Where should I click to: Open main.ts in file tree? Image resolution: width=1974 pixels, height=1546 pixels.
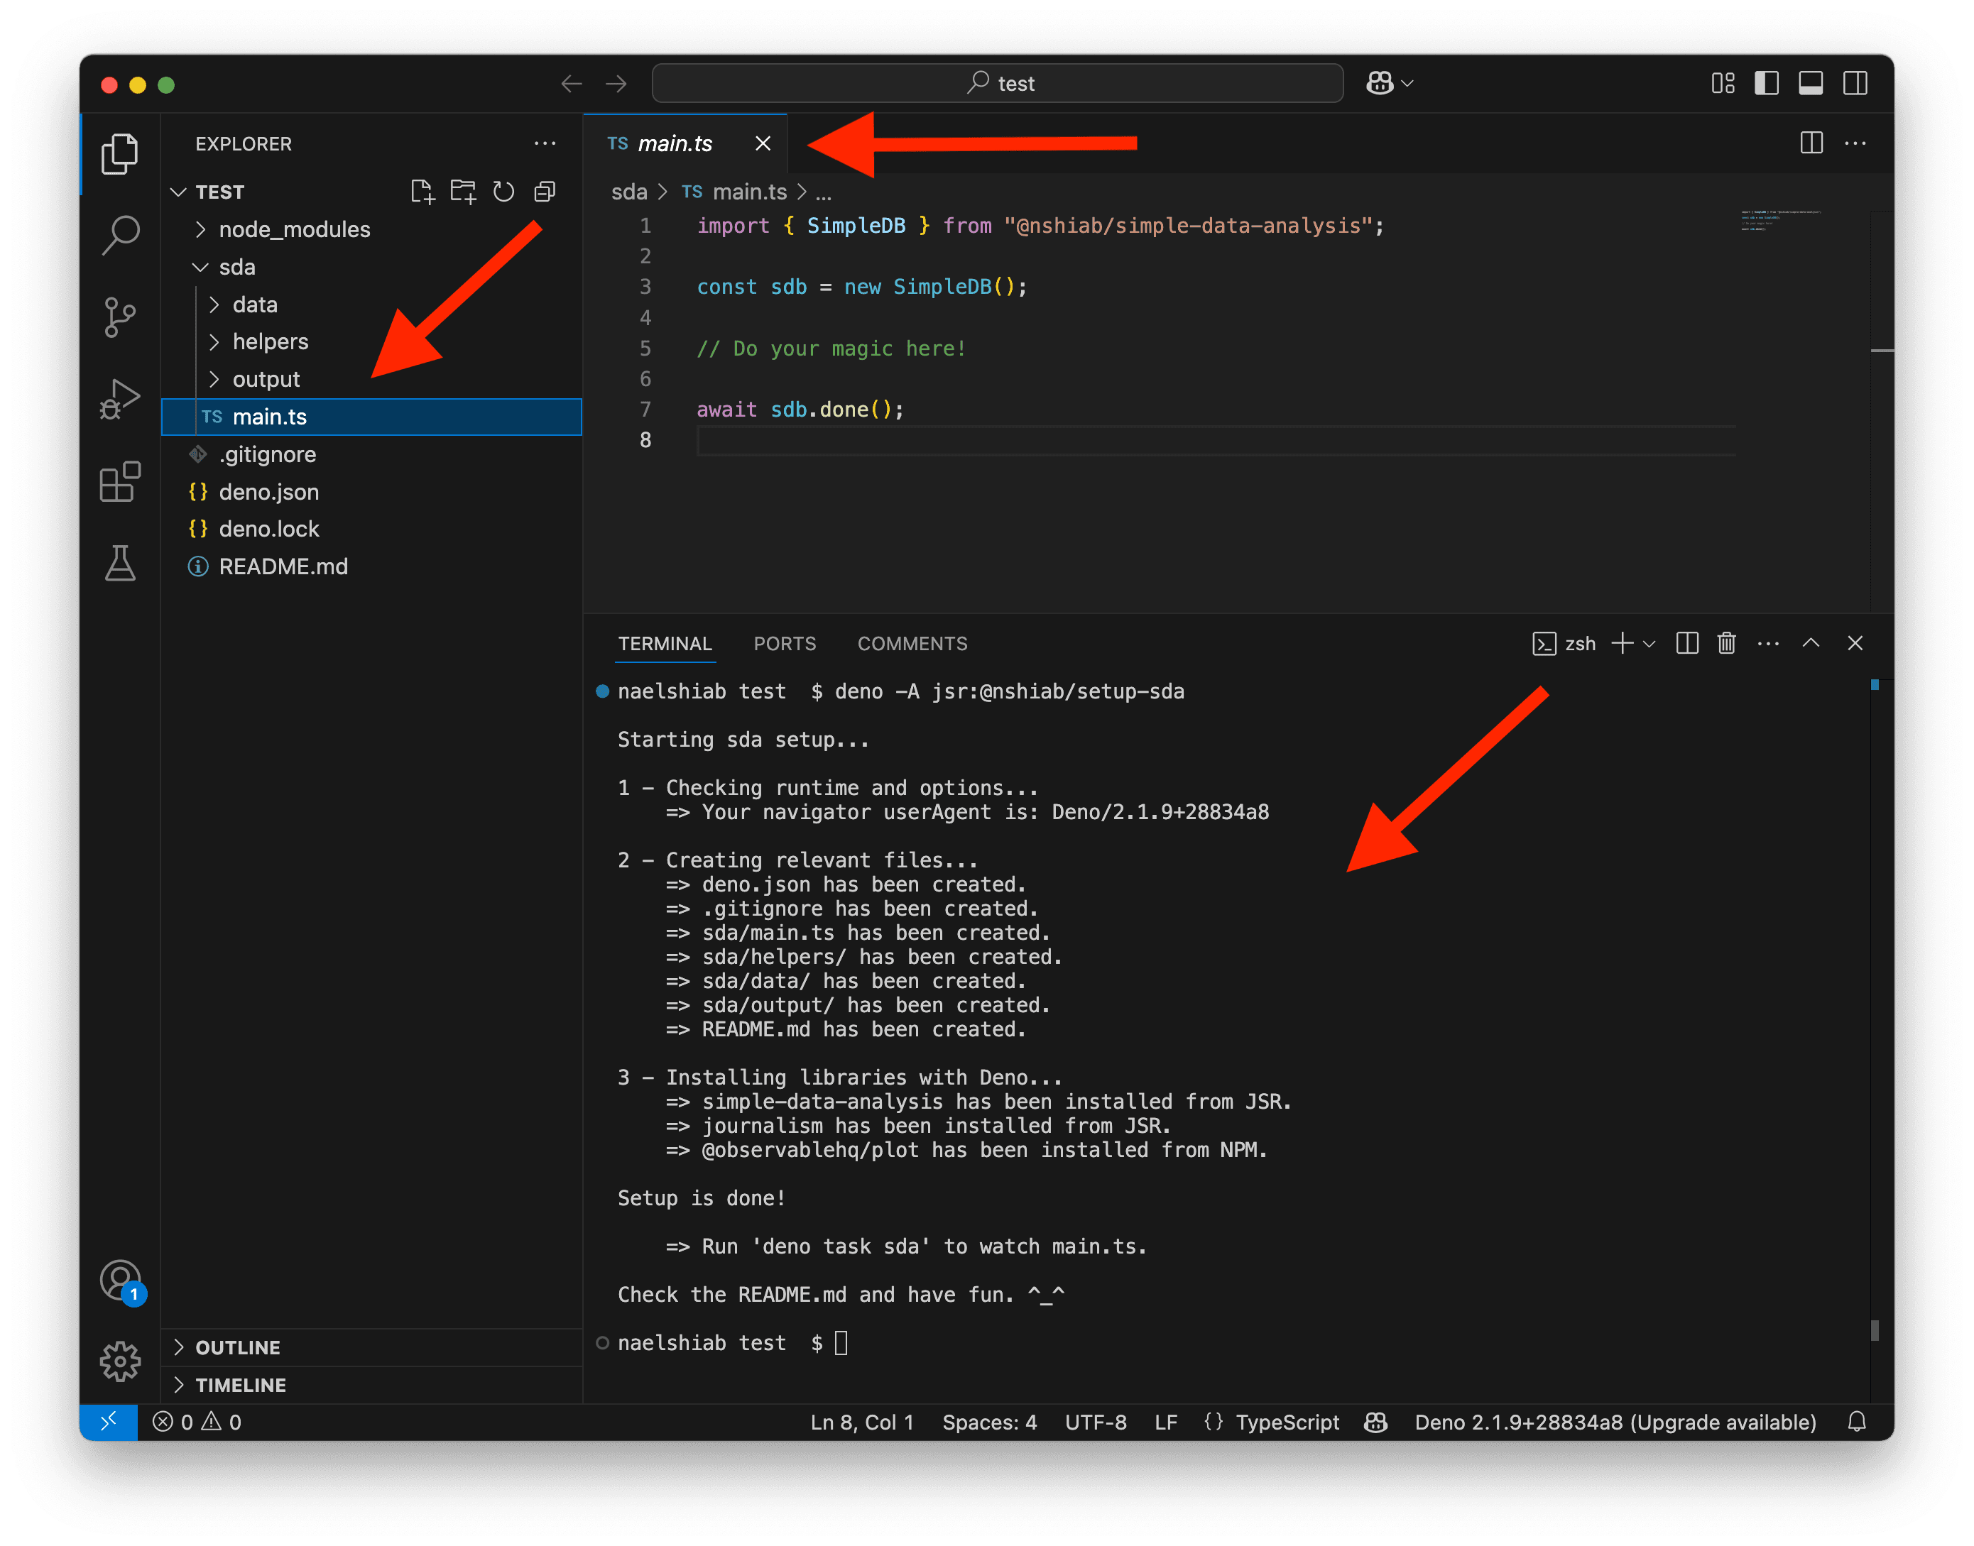[x=371, y=417]
